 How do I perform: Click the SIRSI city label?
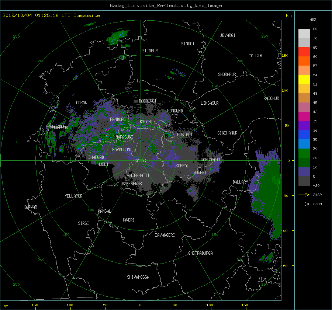tap(83, 223)
